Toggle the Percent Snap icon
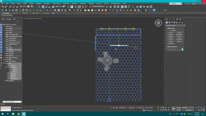206x116 pixels. click(83, 7)
